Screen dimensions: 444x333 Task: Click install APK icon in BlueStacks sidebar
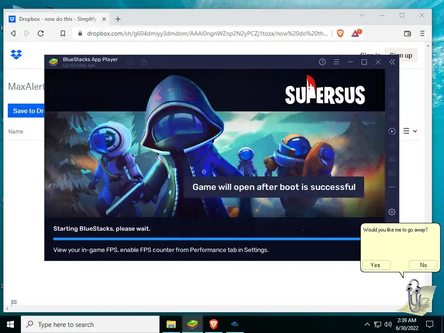point(392,159)
